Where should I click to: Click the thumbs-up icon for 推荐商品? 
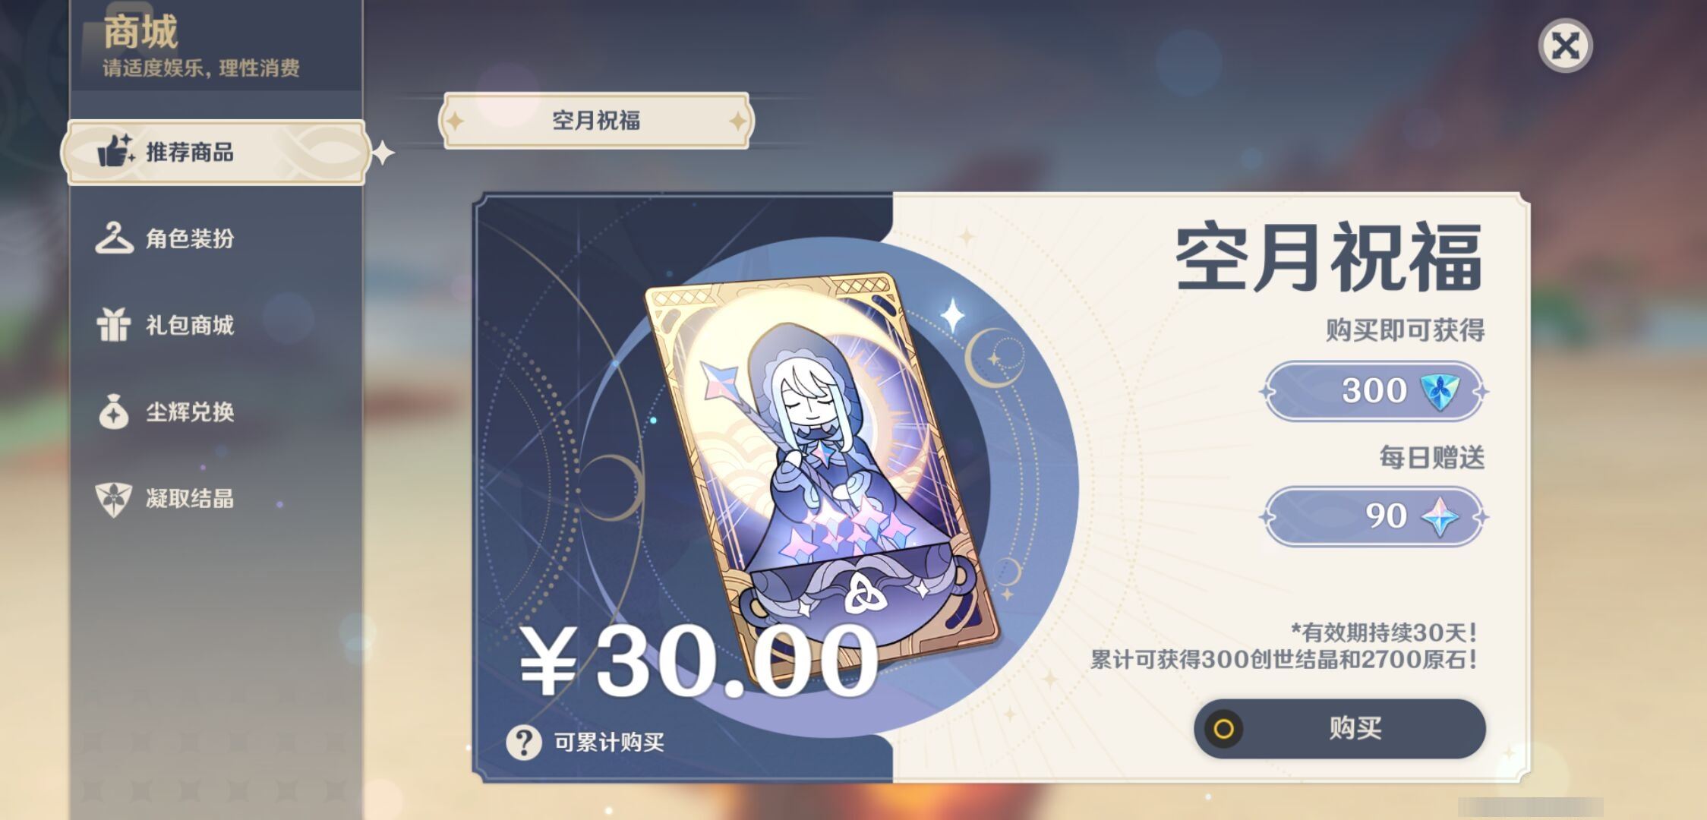115,150
